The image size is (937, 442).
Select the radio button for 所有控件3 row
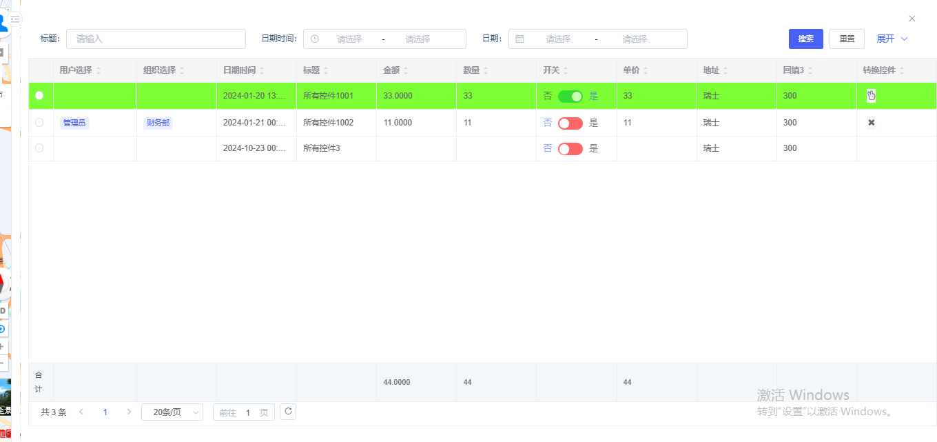point(39,148)
